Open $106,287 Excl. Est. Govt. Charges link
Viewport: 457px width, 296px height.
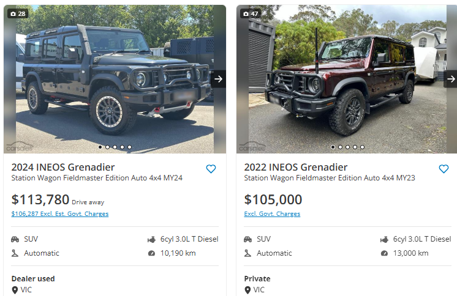[x=60, y=214]
